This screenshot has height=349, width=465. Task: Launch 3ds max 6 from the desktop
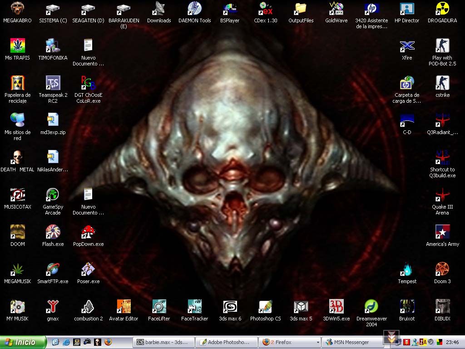(230, 306)
